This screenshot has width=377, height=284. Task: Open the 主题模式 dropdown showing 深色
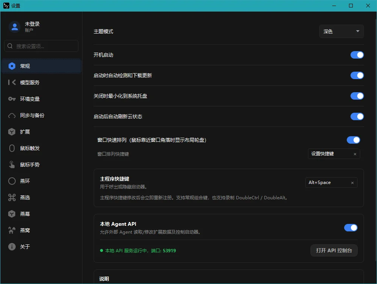point(342,31)
